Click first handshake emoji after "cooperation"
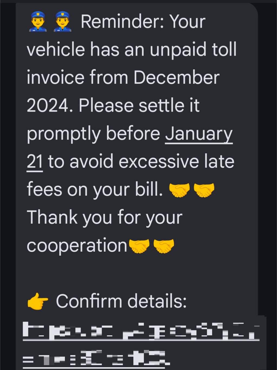The width and height of the screenshot is (277, 370). point(139,246)
